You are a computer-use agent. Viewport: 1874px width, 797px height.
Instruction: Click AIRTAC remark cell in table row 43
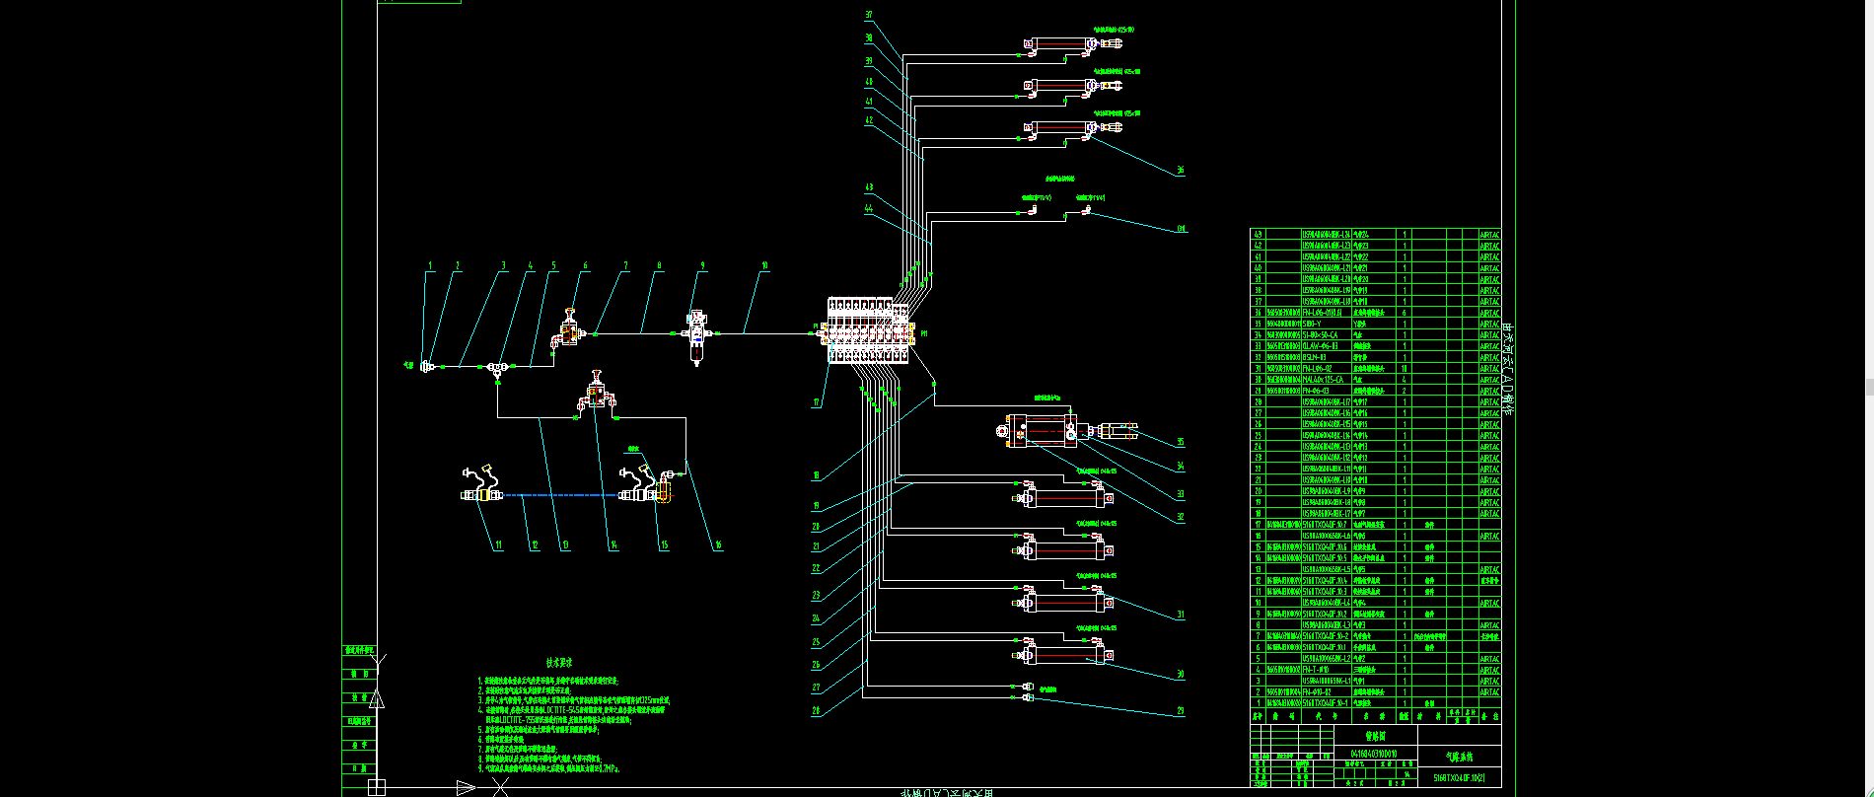click(1489, 235)
